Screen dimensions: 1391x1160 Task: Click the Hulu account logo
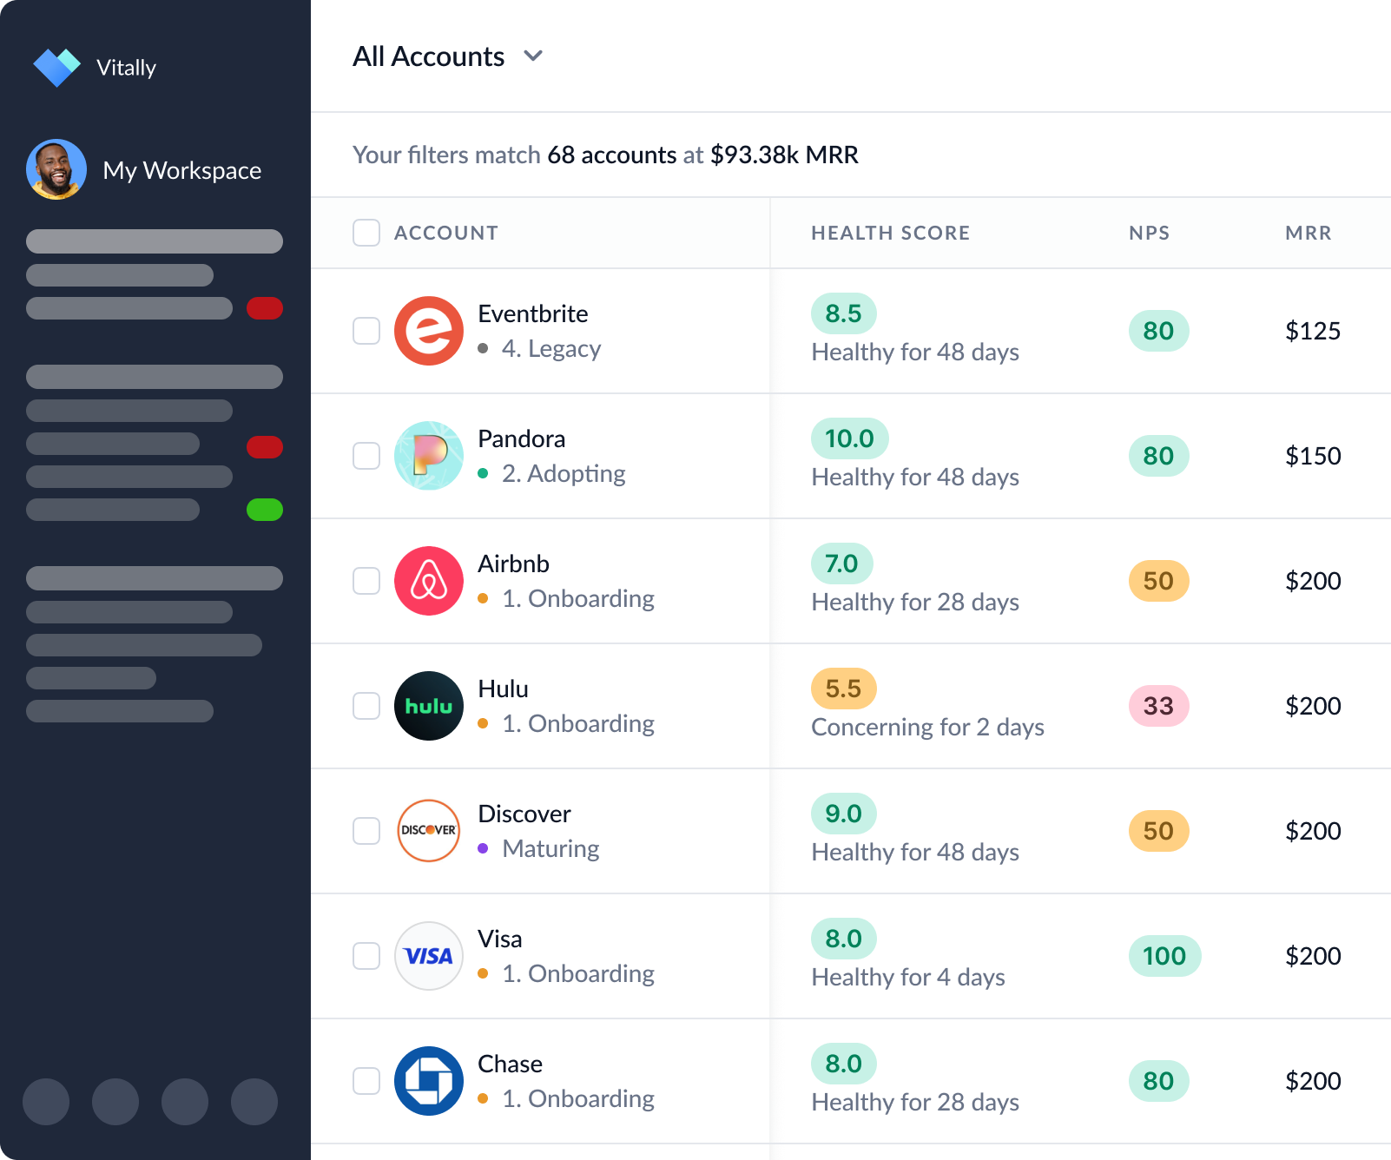click(x=429, y=706)
